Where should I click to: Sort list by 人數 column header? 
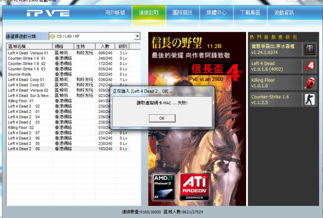[105, 46]
